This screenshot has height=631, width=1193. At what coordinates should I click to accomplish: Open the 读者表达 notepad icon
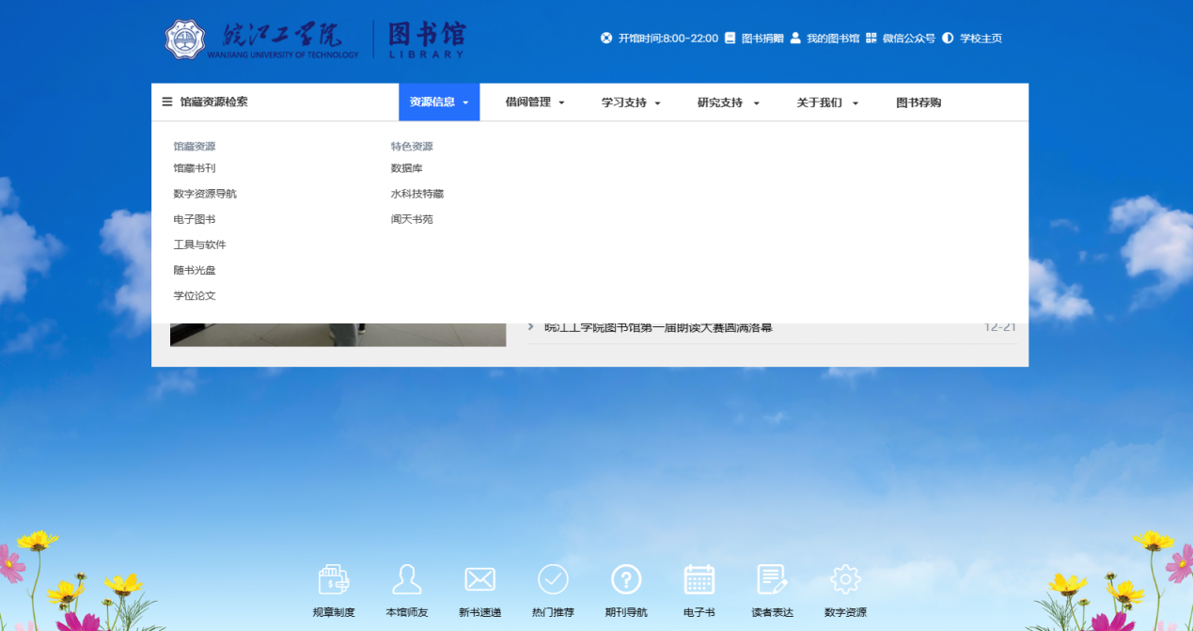(772, 579)
